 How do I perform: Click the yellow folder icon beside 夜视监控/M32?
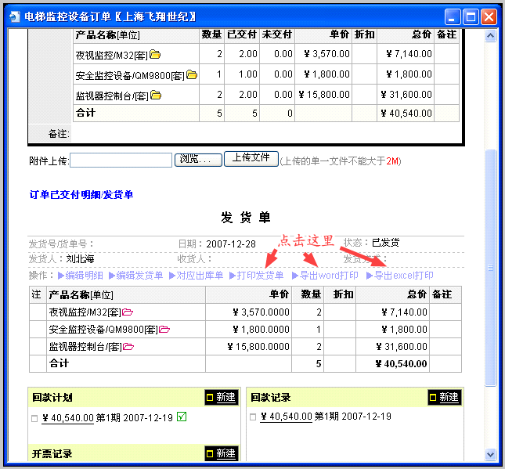click(155, 55)
